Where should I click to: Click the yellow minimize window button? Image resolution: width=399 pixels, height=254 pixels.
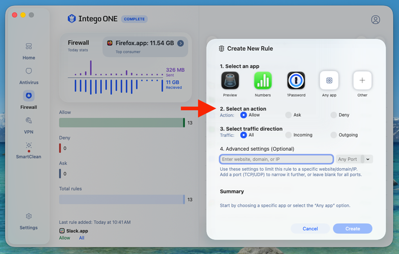(x=23, y=15)
